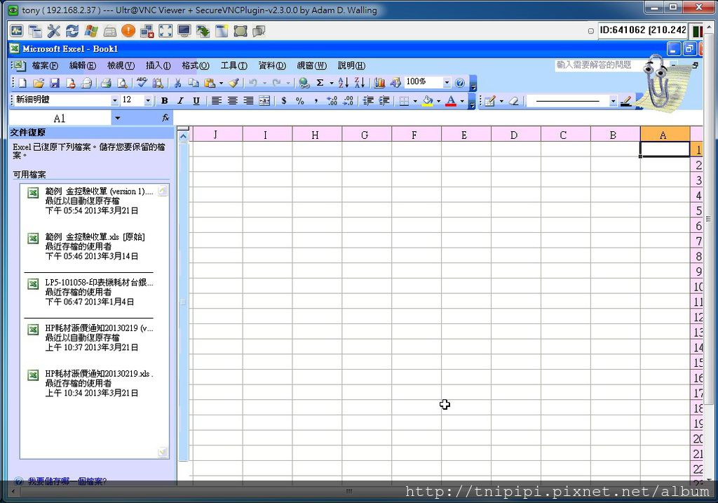Open the 檢視(V) menu
This screenshot has height=503, width=718.
(121, 66)
